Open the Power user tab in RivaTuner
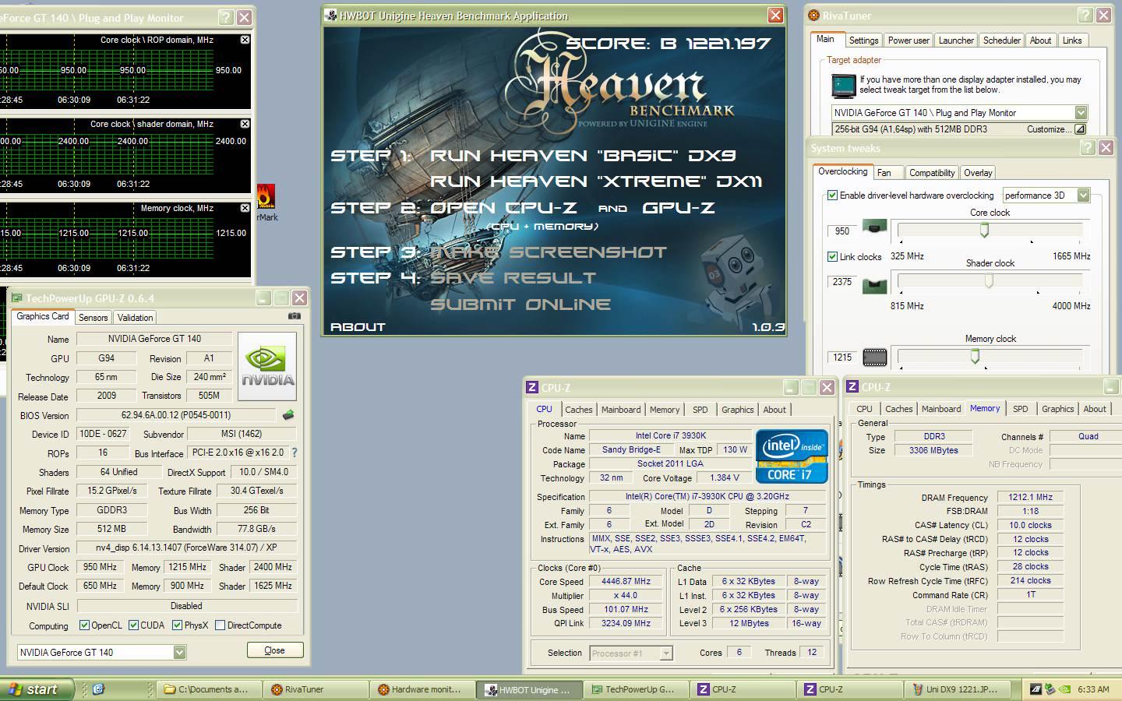This screenshot has width=1122, height=701. click(909, 40)
